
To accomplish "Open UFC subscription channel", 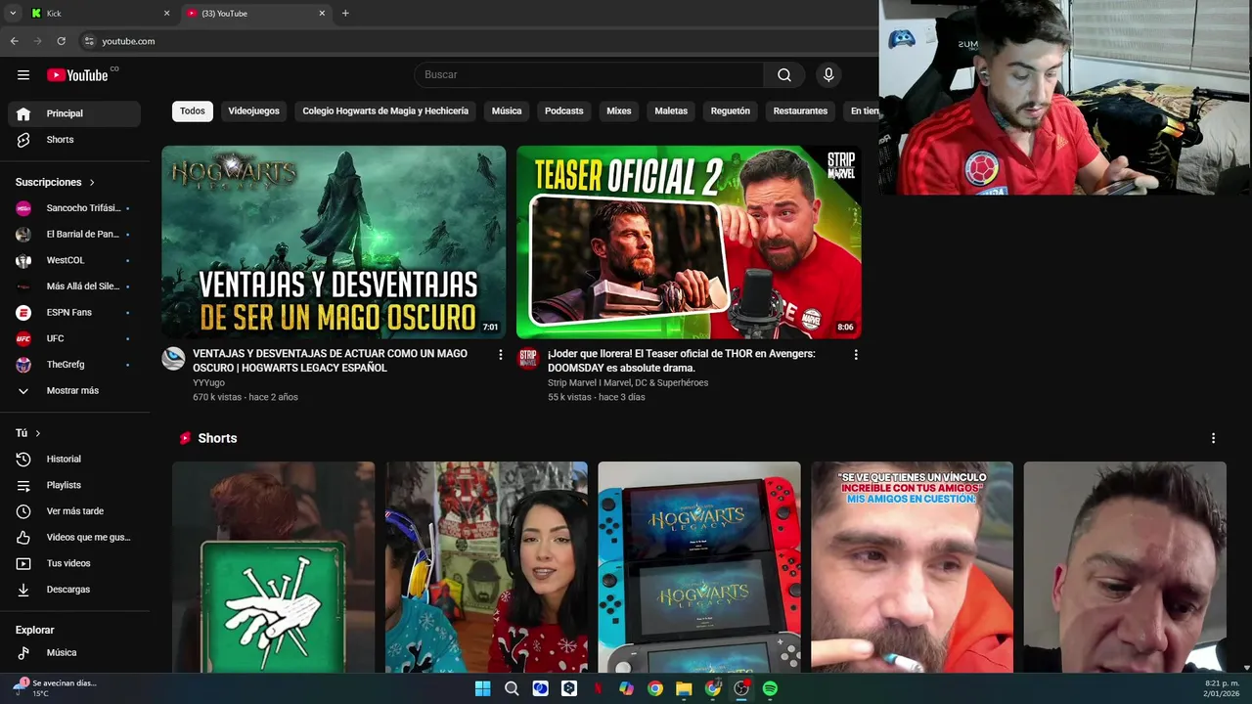I will (74, 338).
